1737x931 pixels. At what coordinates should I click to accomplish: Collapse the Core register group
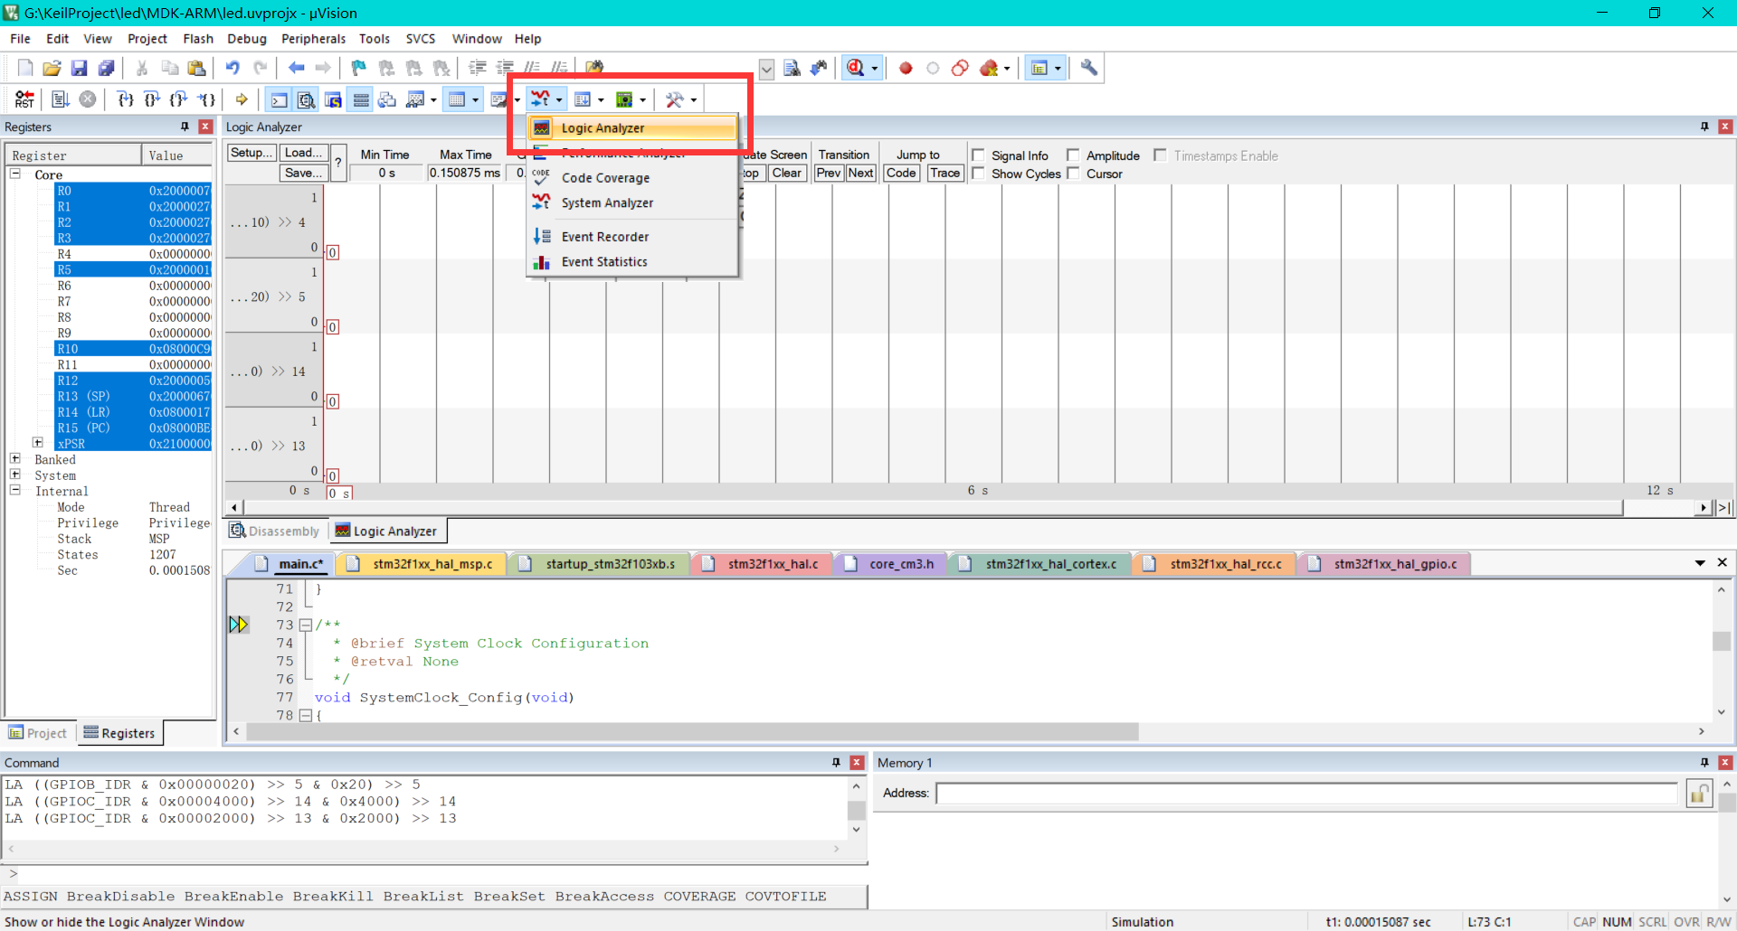click(x=15, y=174)
